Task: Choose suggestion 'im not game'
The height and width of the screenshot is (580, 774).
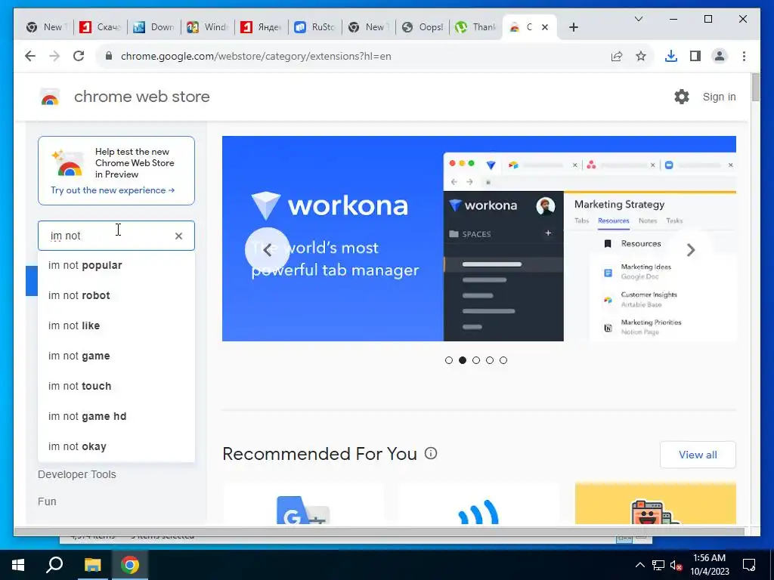Action: pos(116,356)
